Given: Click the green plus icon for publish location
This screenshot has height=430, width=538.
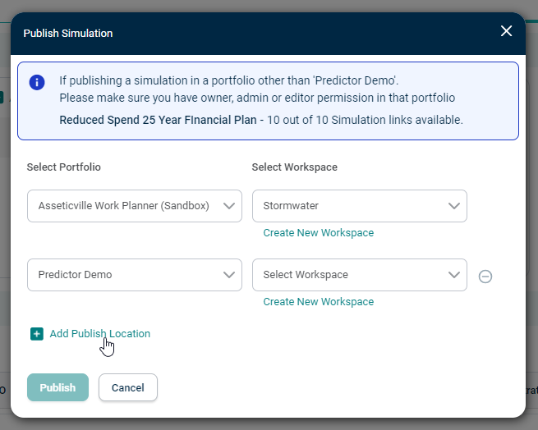Looking at the screenshot, I should tap(37, 334).
